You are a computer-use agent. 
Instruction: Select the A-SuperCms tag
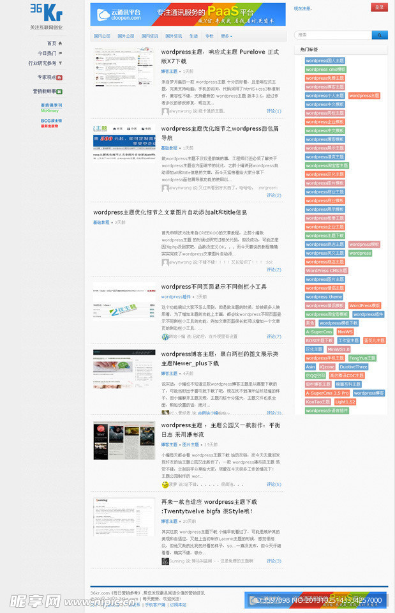319,332
